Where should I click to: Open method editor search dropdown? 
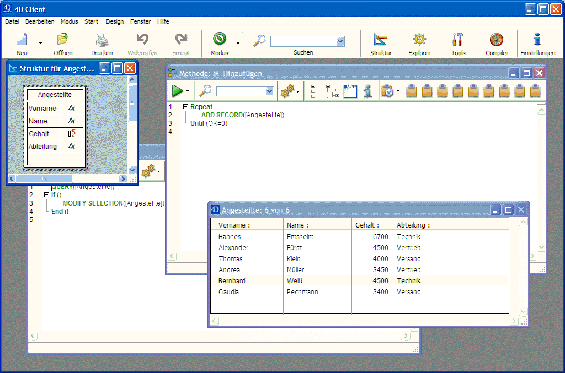[269, 91]
